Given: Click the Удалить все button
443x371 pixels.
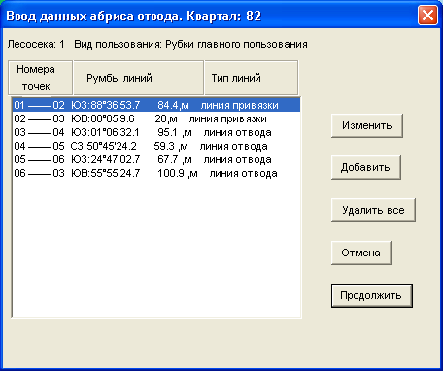Looking at the screenshot, I should click(373, 210).
